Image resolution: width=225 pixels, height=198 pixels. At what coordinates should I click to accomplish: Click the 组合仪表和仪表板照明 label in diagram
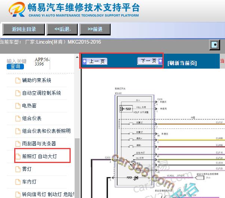click(207, 174)
